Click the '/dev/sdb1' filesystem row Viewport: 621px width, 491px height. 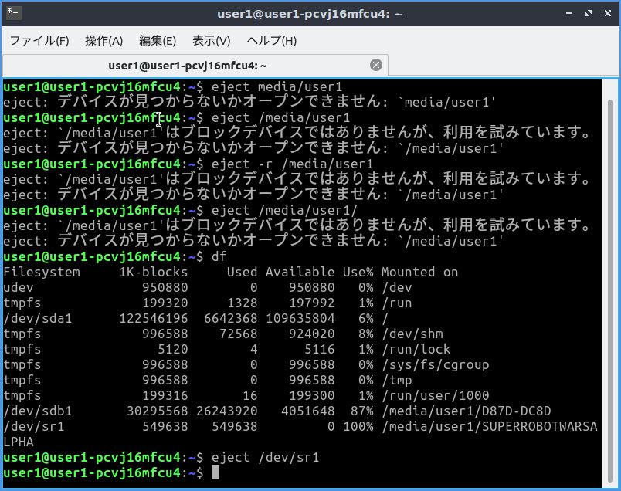(x=277, y=411)
